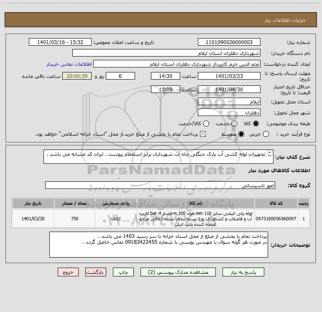Click the ردیف column header
The width and height of the screenshot is (322, 312).
coord(304,203)
